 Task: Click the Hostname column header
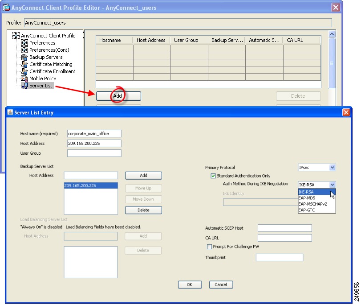114,40
